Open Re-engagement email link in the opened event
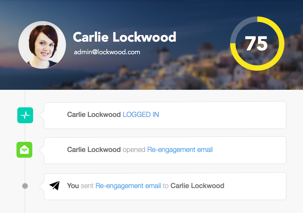Screen dimensions: 303x213 coord(180,150)
